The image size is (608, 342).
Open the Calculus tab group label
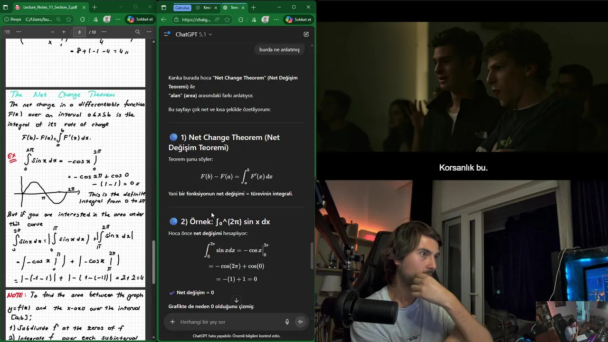(x=182, y=8)
